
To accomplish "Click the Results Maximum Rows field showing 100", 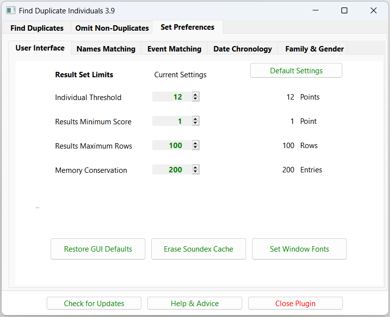I will 172,146.
